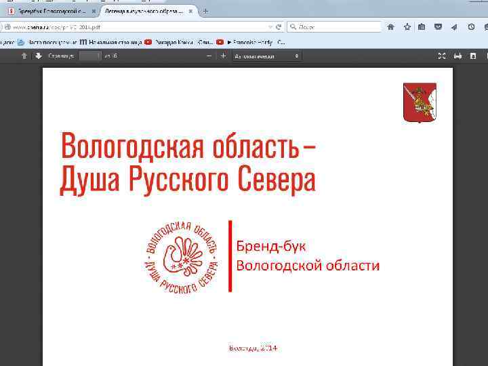Viewport: 488px width, 366px height.
Task: Go to the home page icon
Action: click(390, 27)
